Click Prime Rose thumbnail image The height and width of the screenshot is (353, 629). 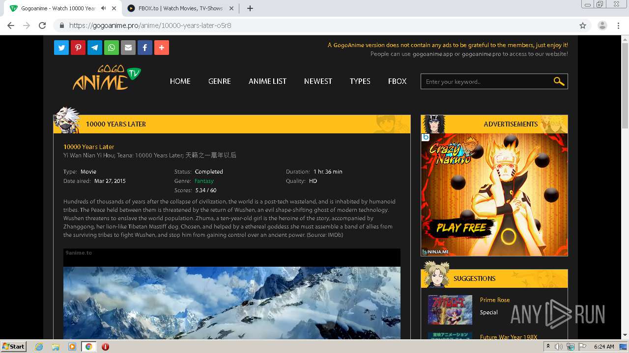(450, 310)
